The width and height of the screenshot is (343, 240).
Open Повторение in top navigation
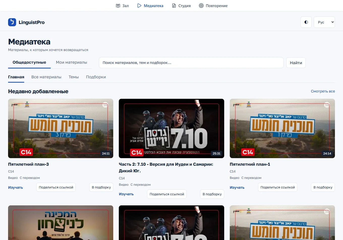point(213,6)
